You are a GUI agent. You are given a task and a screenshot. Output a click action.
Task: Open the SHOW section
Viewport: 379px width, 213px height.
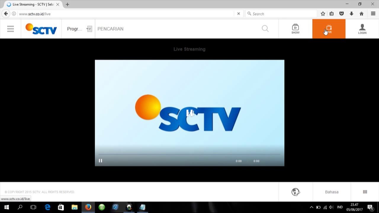point(295,29)
